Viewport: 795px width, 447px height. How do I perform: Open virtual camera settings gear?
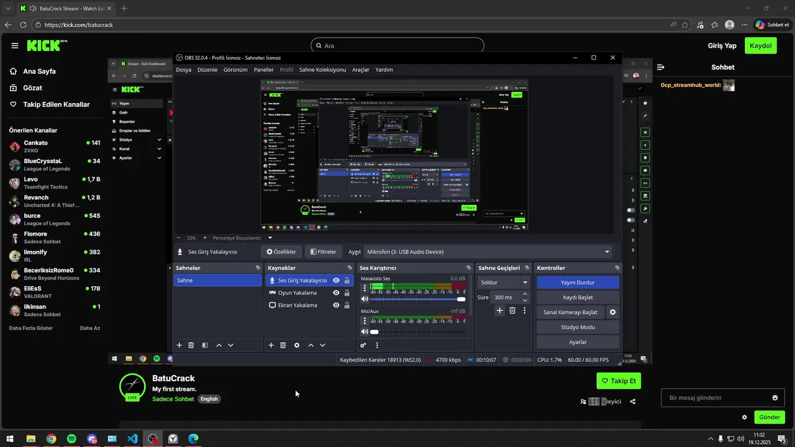point(613,312)
